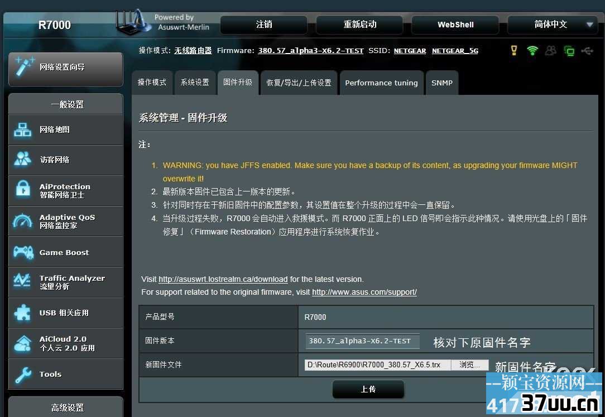Click the JFFS warning text
Image resolution: width=605 pixels, height=417 pixels.
[370, 172]
